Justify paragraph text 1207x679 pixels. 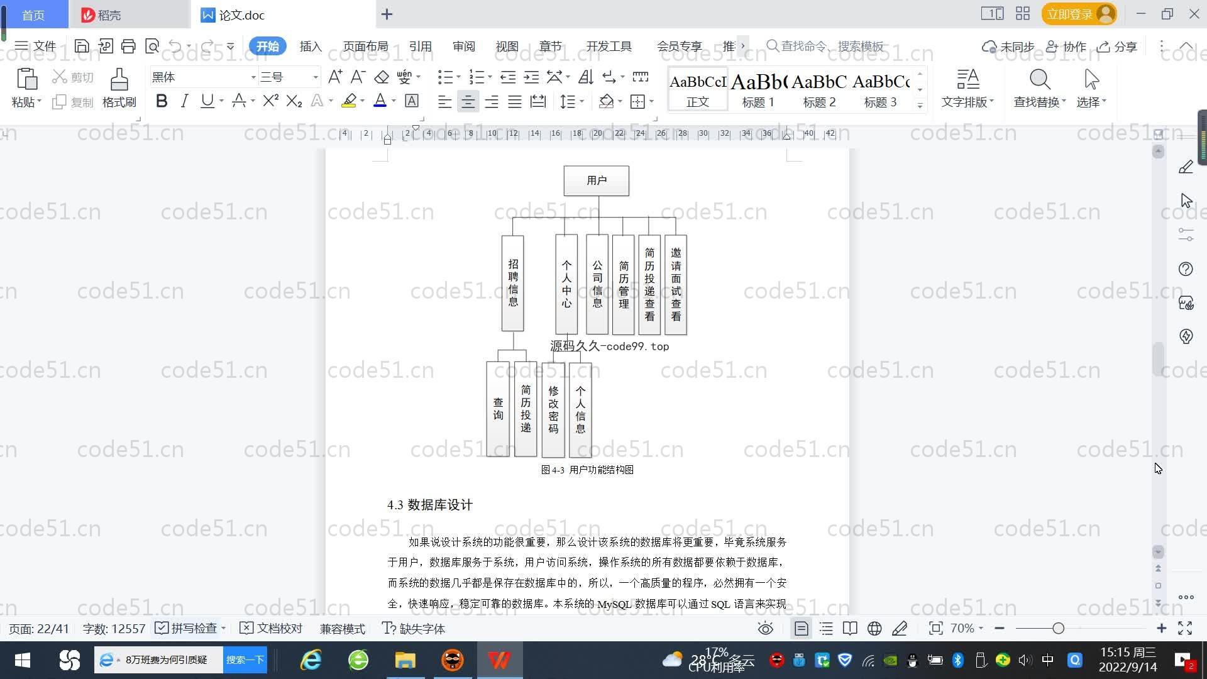[x=515, y=101]
